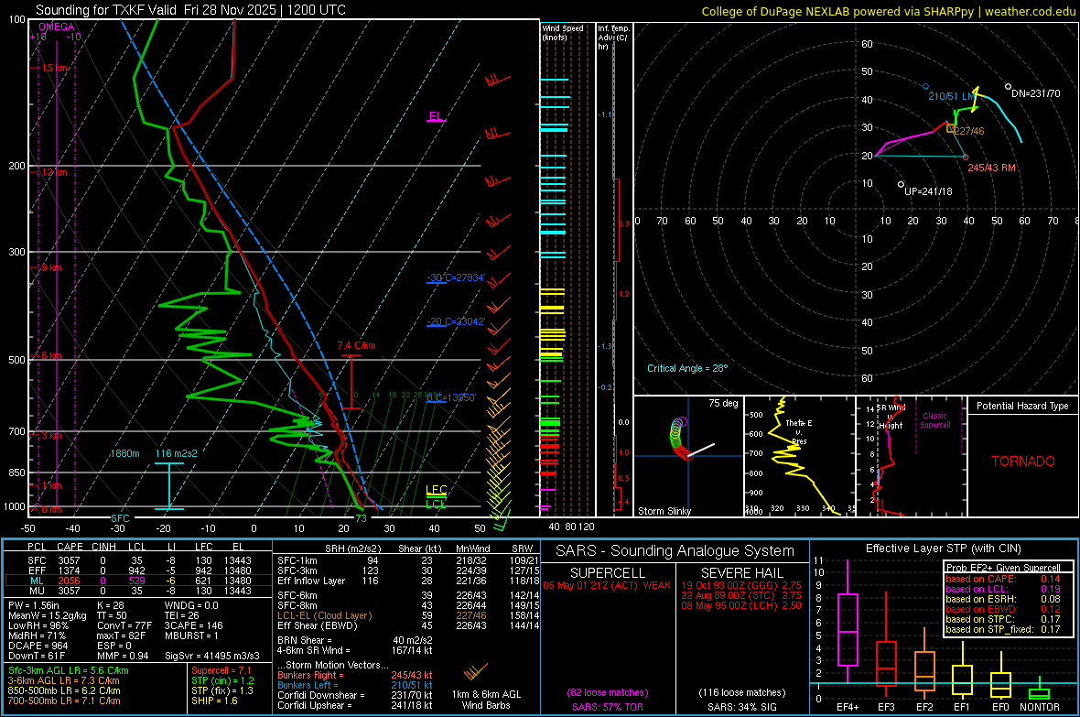
Task: Click the Classic Supercell label in the SR wind inset
Action: click(x=935, y=420)
